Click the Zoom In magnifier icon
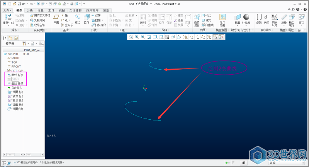309x167 pixels. (x=137, y=37)
